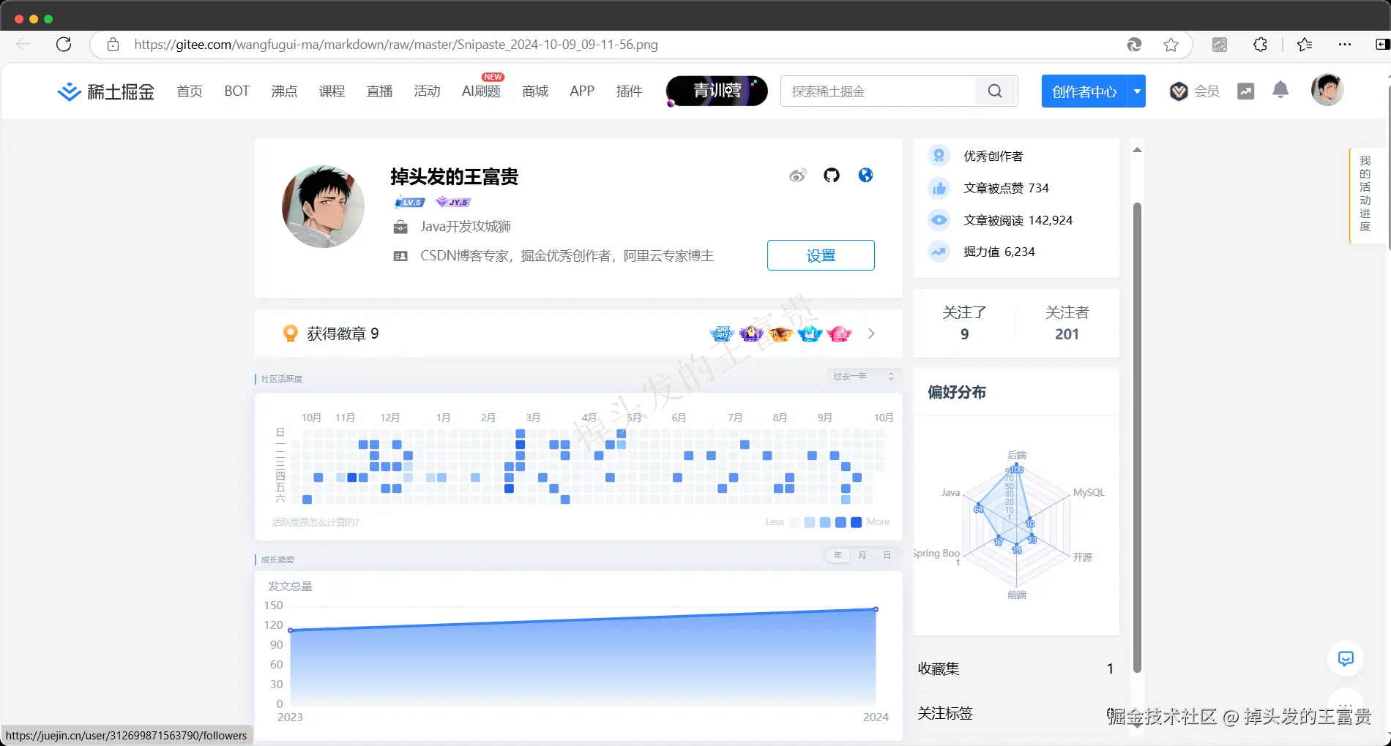Open the 会员 membership badge icon
This screenshot has height=746, width=1391.
pyautogui.click(x=1179, y=91)
